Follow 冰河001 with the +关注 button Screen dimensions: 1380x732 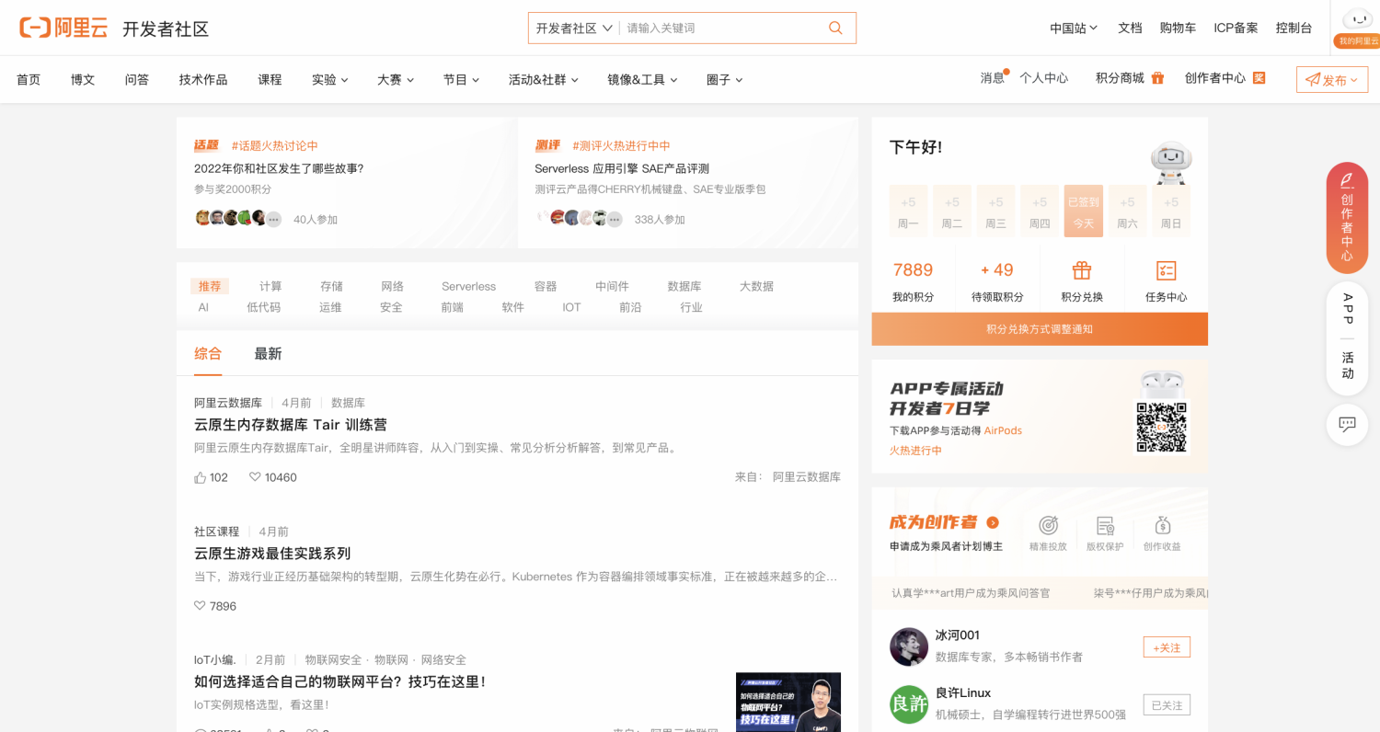coord(1167,647)
